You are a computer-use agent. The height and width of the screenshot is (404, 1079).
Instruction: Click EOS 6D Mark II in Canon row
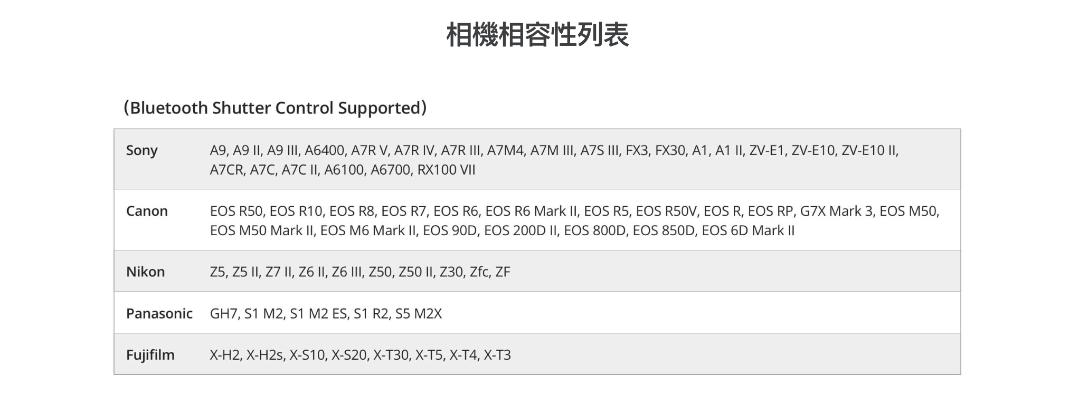747,230
